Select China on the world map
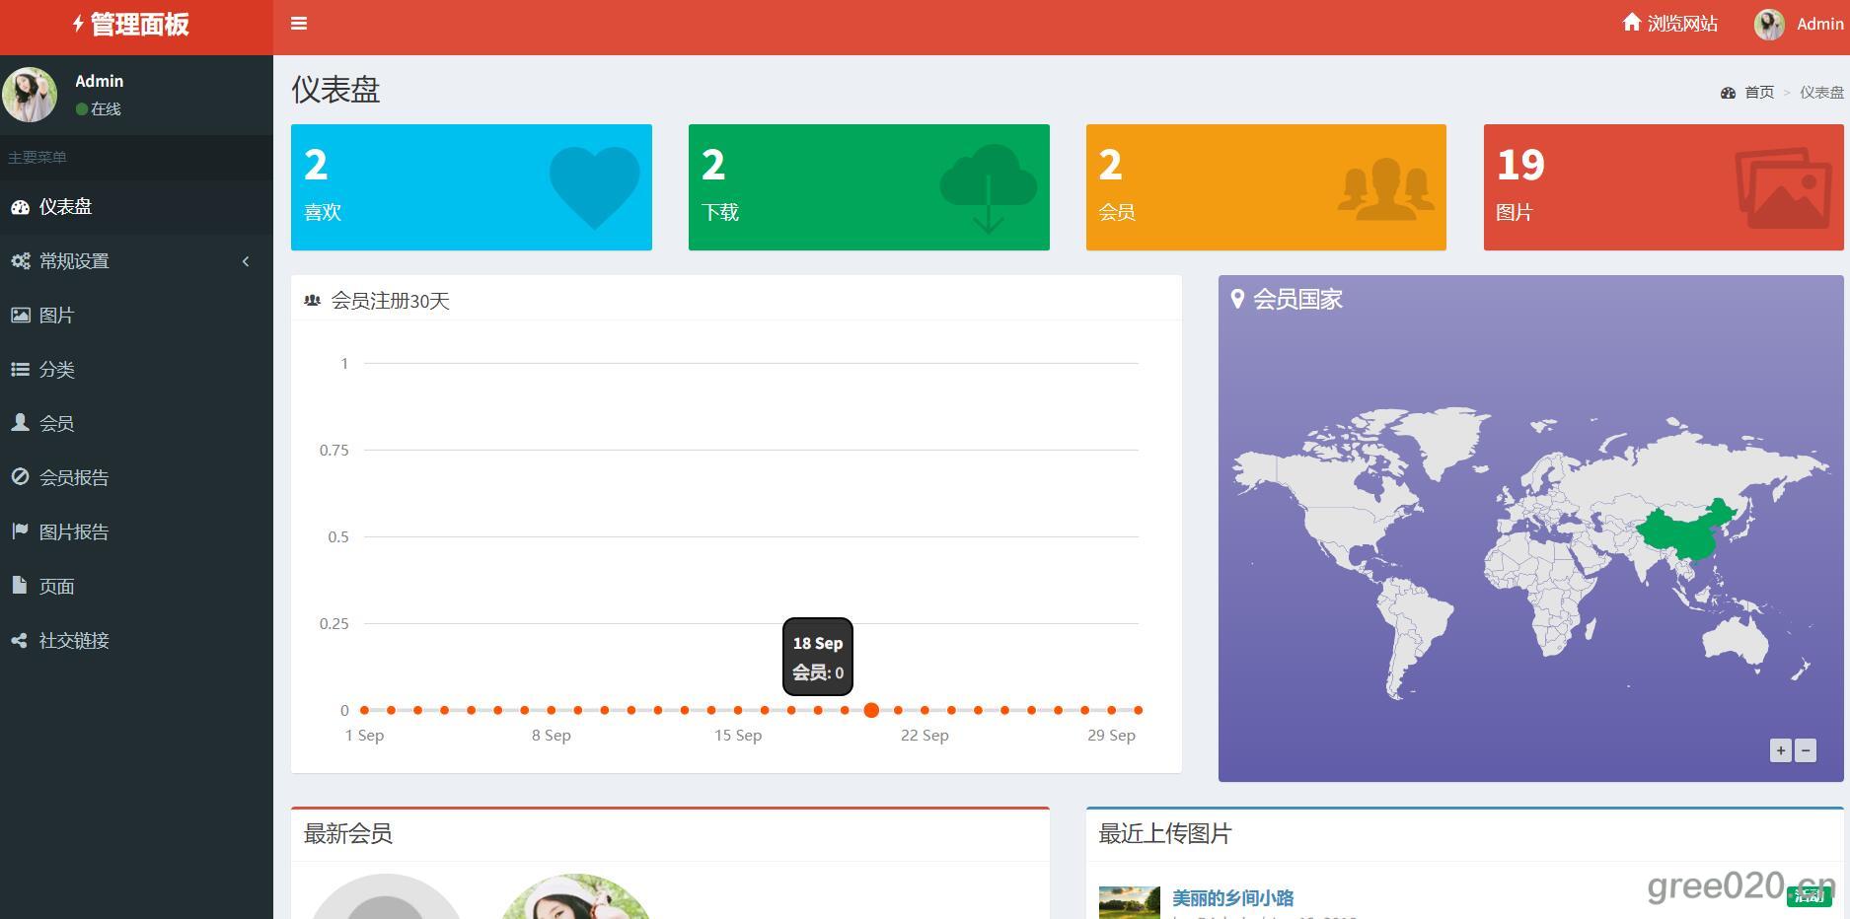This screenshot has width=1850, height=919. pos(1682,534)
